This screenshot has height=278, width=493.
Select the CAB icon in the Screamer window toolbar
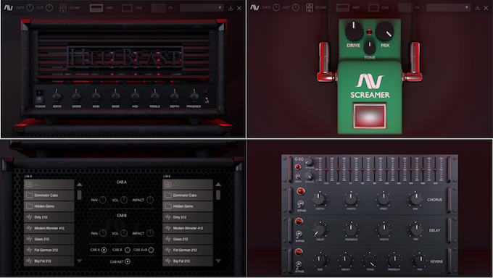pyautogui.click(x=373, y=7)
